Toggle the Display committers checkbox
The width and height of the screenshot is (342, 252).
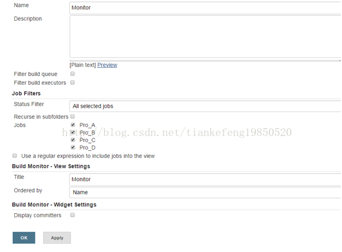(x=73, y=215)
